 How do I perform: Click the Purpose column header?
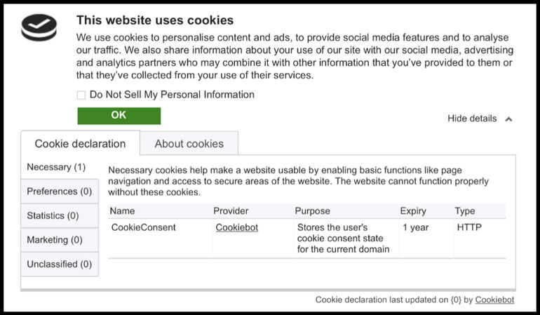pyautogui.click(x=312, y=211)
